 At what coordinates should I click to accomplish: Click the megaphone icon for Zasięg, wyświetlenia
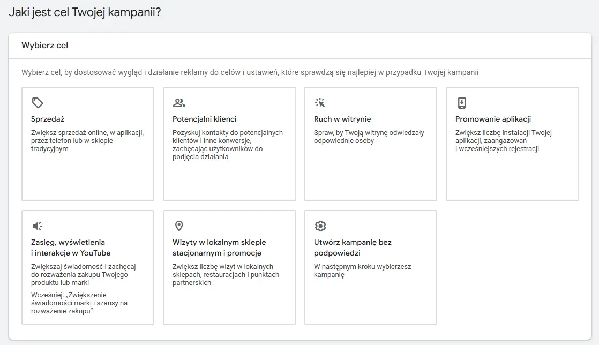coord(38,226)
